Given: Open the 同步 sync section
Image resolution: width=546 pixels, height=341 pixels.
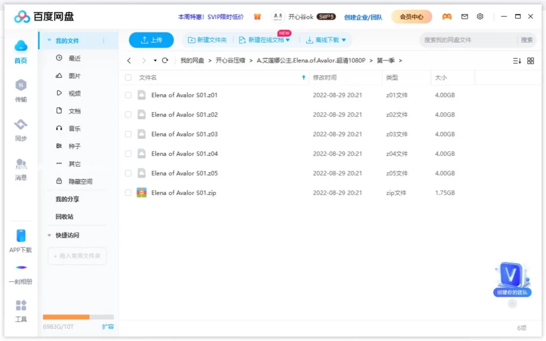Looking at the screenshot, I should pyautogui.click(x=21, y=130).
